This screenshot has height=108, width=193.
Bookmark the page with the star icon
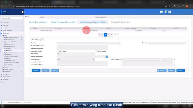pos(169,6)
